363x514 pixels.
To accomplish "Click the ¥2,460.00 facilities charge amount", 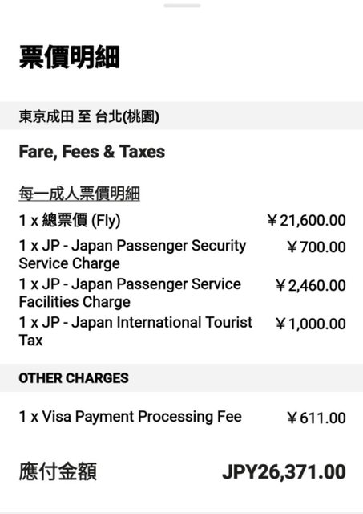I will click(x=310, y=285).
